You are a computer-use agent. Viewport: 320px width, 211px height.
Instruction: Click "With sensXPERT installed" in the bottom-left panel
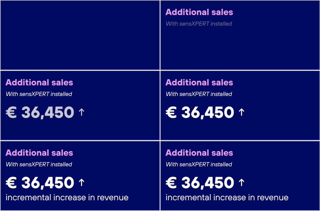(x=39, y=165)
